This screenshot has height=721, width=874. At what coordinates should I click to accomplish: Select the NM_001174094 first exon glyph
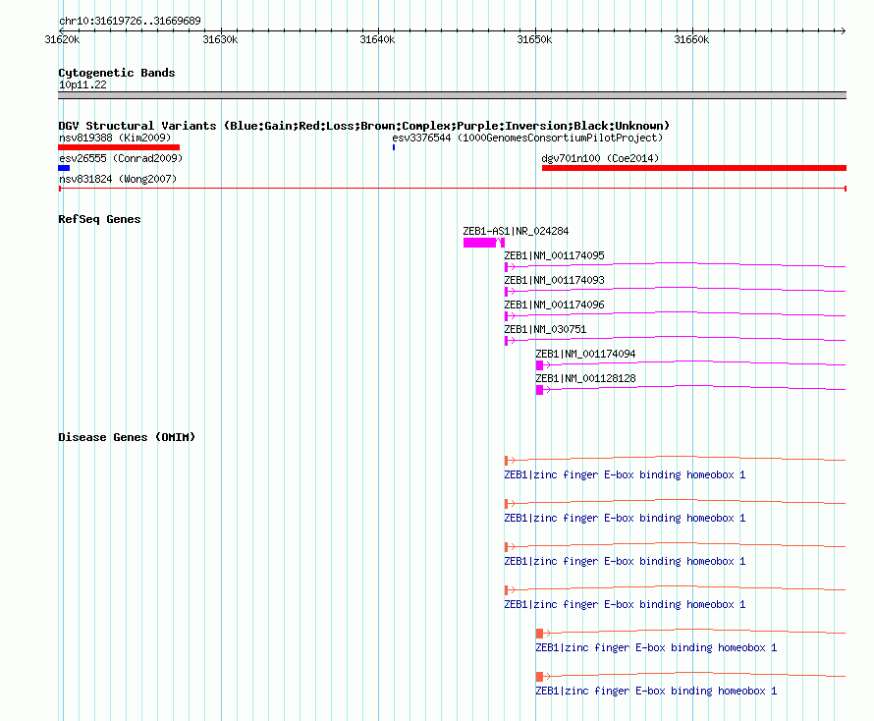coord(539,365)
